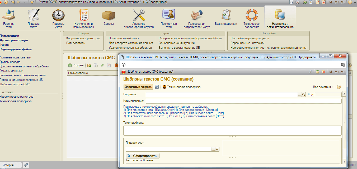
Task: Select Пользователь in Создать panel
Action: coord(76,43)
